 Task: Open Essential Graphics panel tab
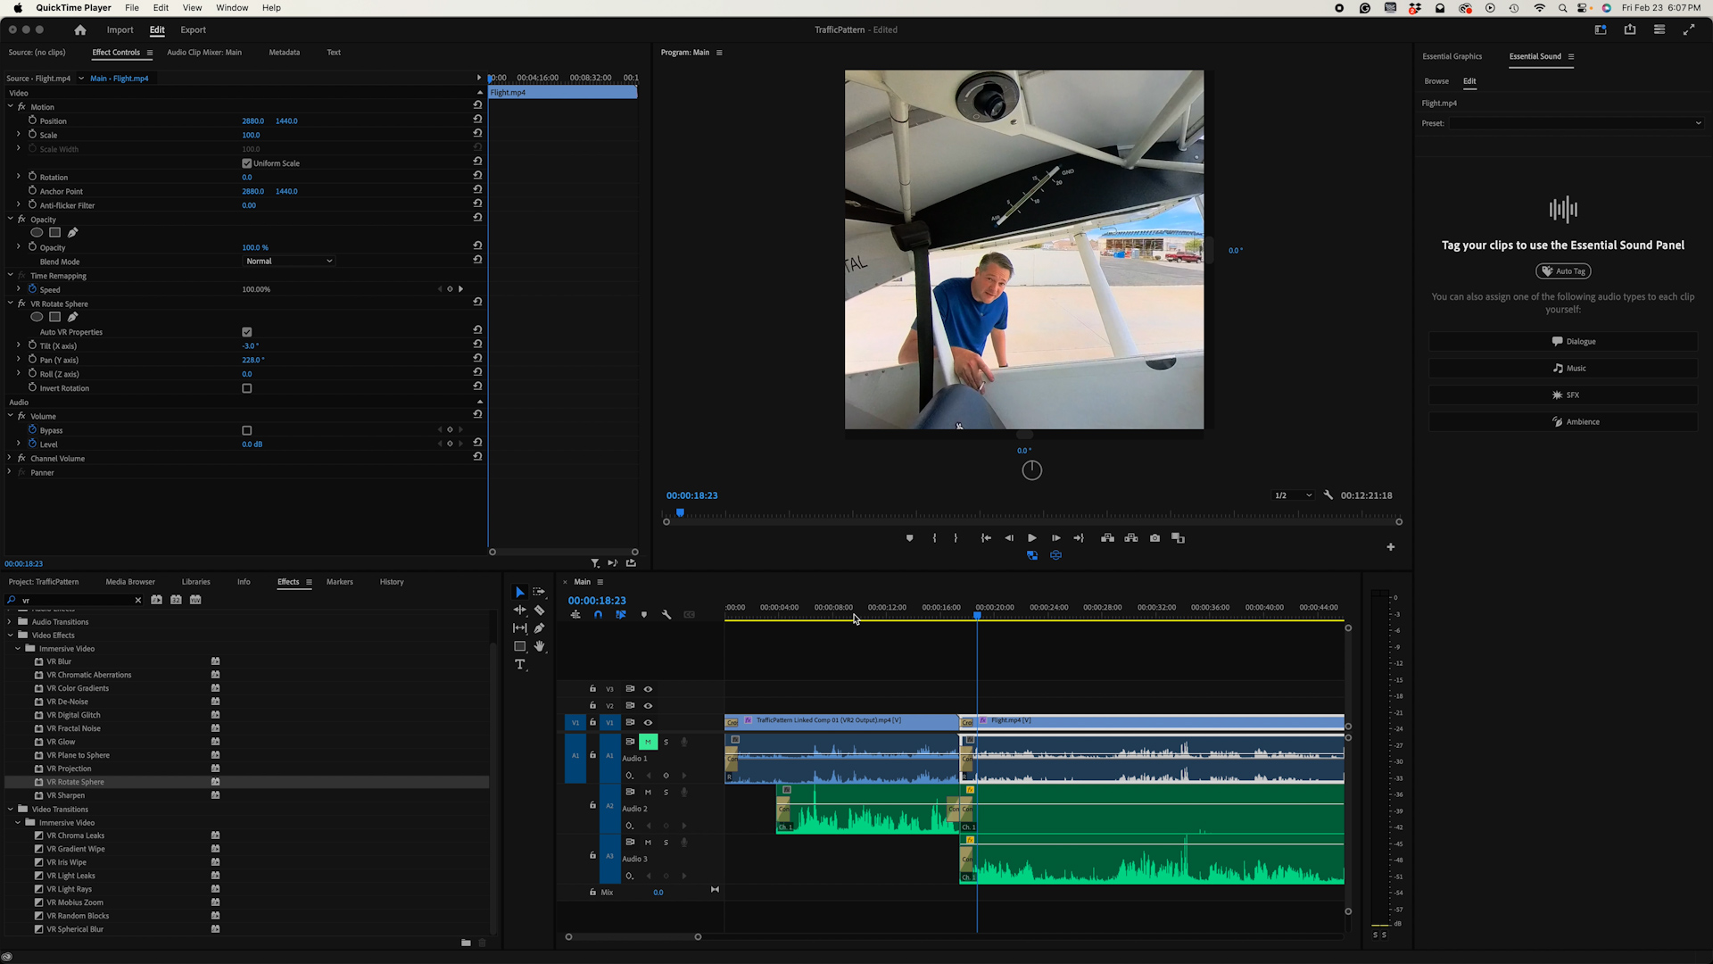pyautogui.click(x=1452, y=56)
